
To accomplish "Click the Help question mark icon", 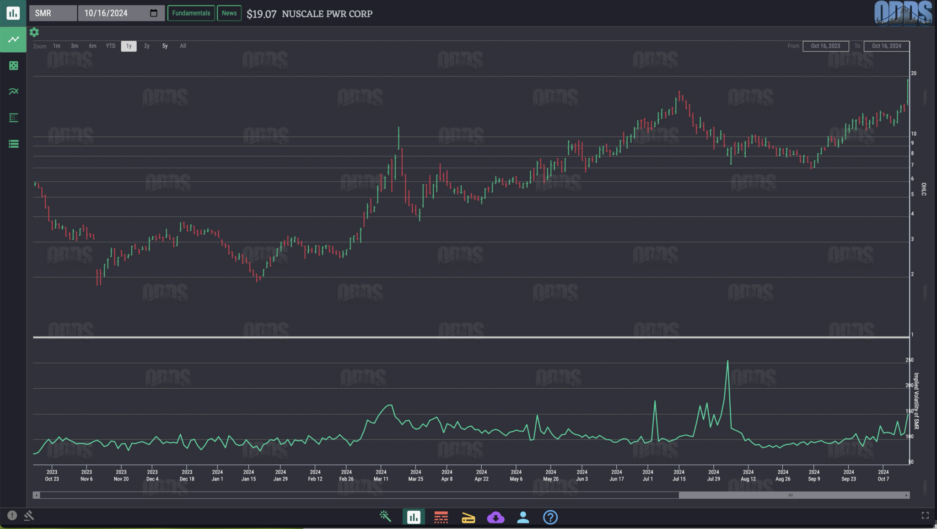I will (x=549, y=517).
